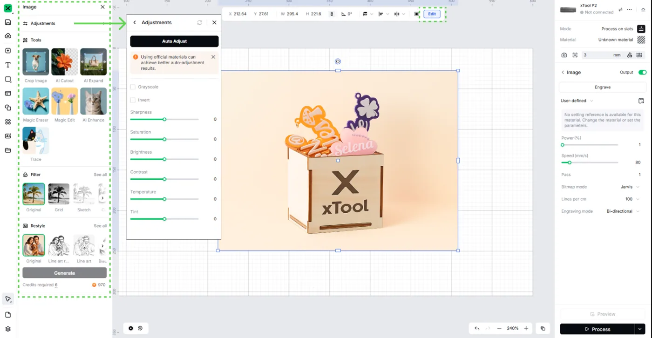Viewport: 652px width, 338px height.
Task: Open the layer order dropdown in toolbar
Action: click(368, 14)
